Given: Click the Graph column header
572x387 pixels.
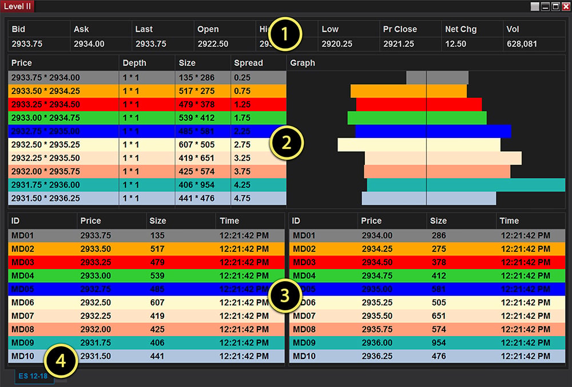Looking at the screenshot, I should pyautogui.click(x=303, y=63).
